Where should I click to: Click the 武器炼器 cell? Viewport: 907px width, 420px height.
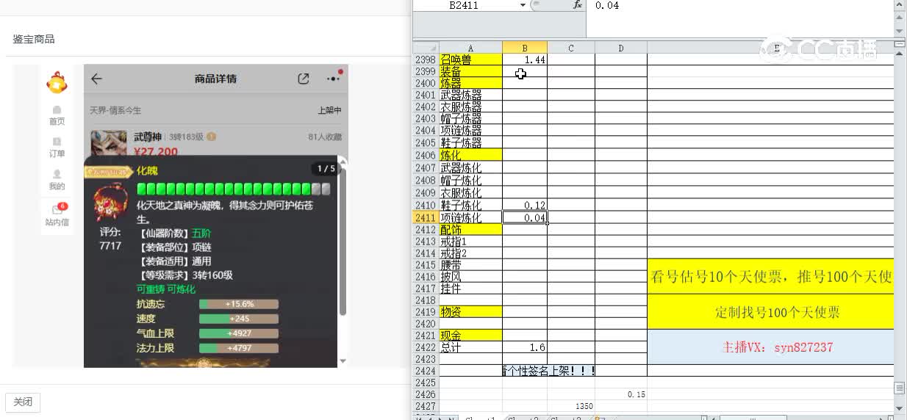470,95
